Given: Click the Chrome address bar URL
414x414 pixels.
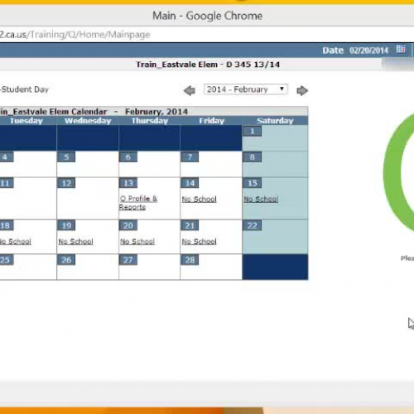Looking at the screenshot, I should click(75, 35).
